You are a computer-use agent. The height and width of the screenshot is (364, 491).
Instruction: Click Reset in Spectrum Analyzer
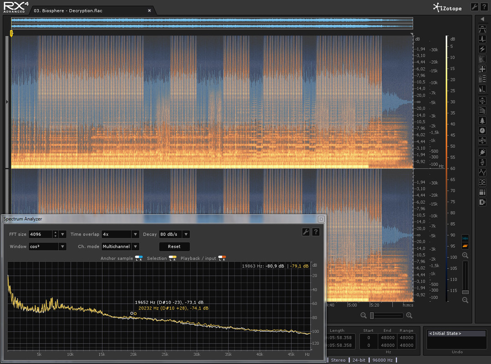[x=174, y=247]
